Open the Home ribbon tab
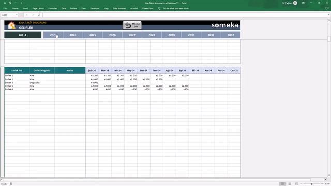The height and width of the screenshot is (186, 331). pos(15,8)
